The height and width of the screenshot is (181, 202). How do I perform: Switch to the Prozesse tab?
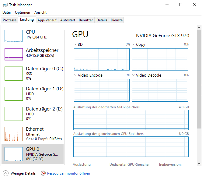click(10, 20)
